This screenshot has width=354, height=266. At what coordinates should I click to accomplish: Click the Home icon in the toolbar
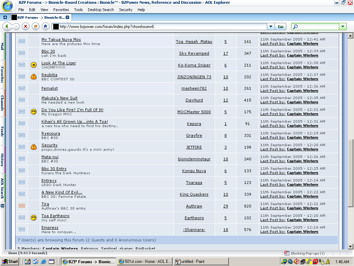coord(45,26)
